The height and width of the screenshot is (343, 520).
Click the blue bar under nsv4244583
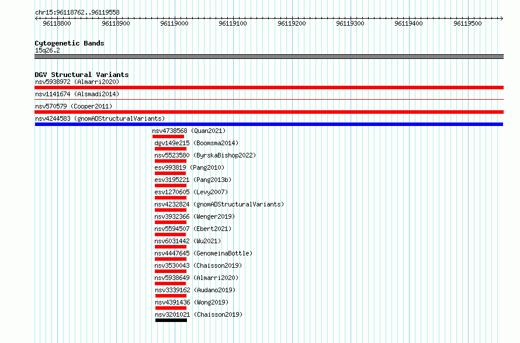(x=269, y=124)
